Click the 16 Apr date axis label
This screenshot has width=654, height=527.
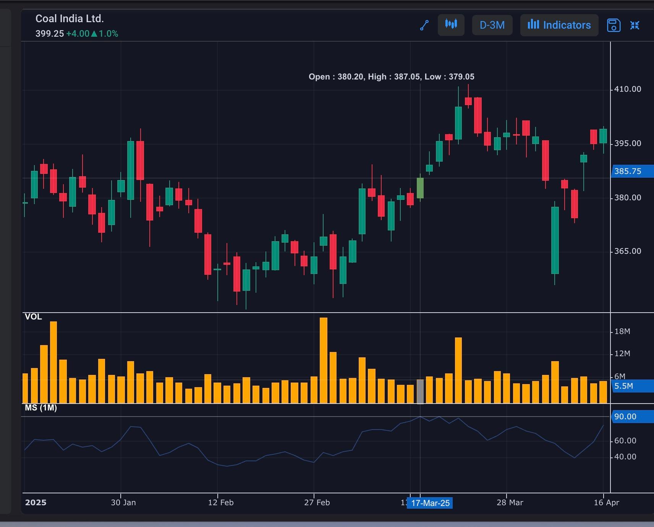[x=607, y=503]
